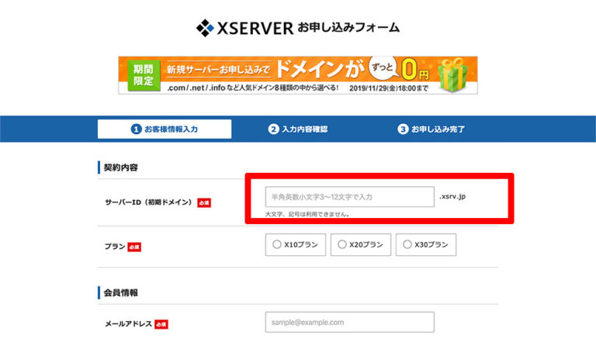This screenshot has width=596, height=342.
Task: Click the 契約内容 section heading
Action: (x=121, y=168)
